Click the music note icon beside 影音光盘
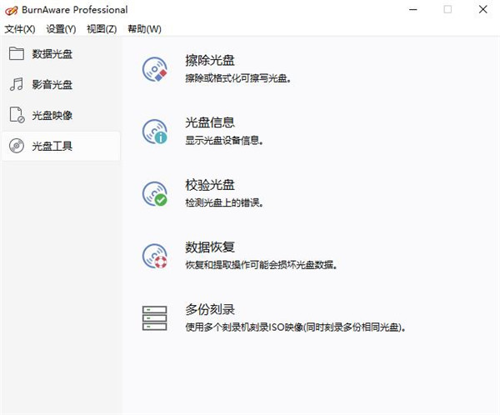Screen dimensions: 500x415 coord(17,84)
